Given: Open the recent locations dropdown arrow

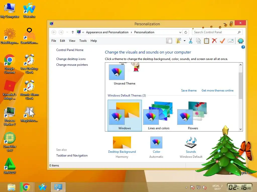Looking at the screenshot, I should click(x=67, y=32).
